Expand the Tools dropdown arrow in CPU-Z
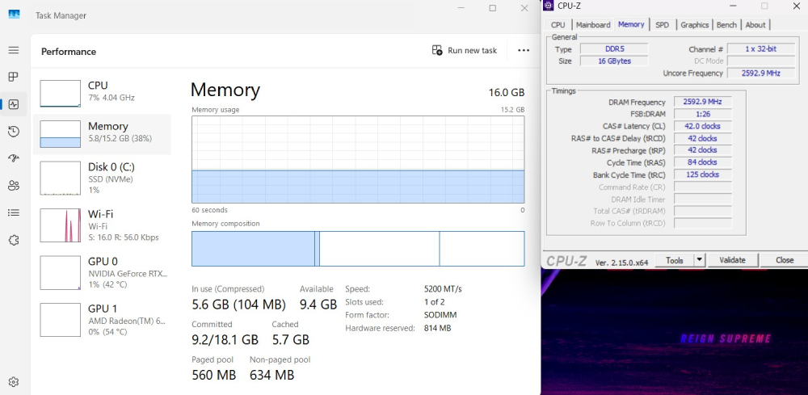 point(700,260)
